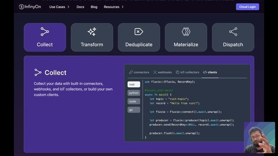The width and height of the screenshot is (278, 156).
Task: Select the go language option
Action: pos(134,110)
